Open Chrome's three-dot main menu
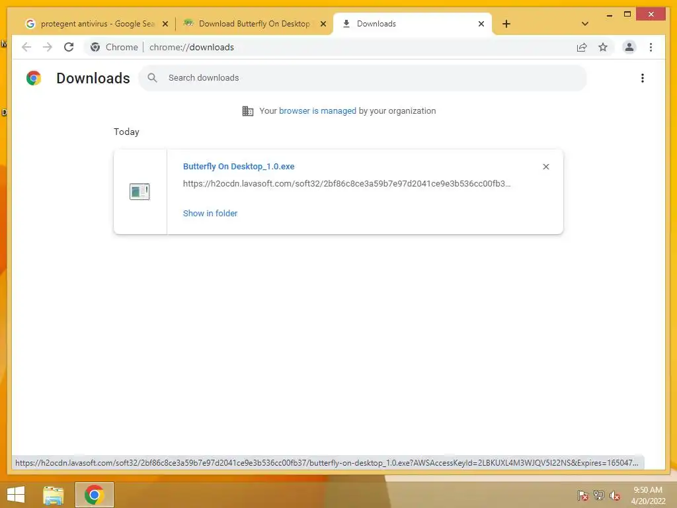The height and width of the screenshot is (508, 677). click(x=651, y=47)
